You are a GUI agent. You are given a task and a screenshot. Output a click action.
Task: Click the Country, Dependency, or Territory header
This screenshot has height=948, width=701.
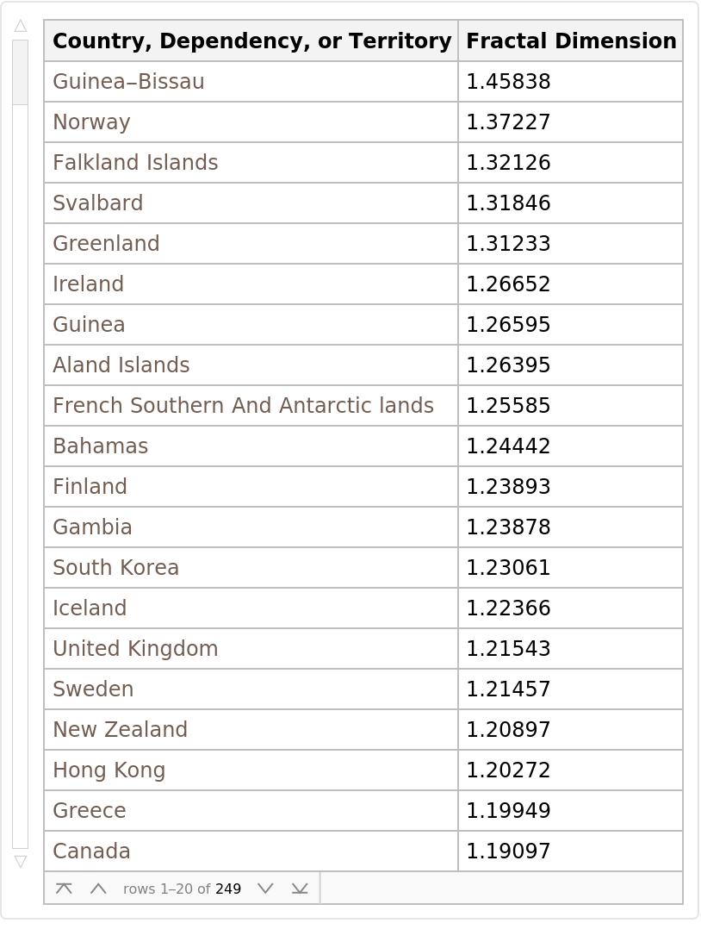pos(251,41)
